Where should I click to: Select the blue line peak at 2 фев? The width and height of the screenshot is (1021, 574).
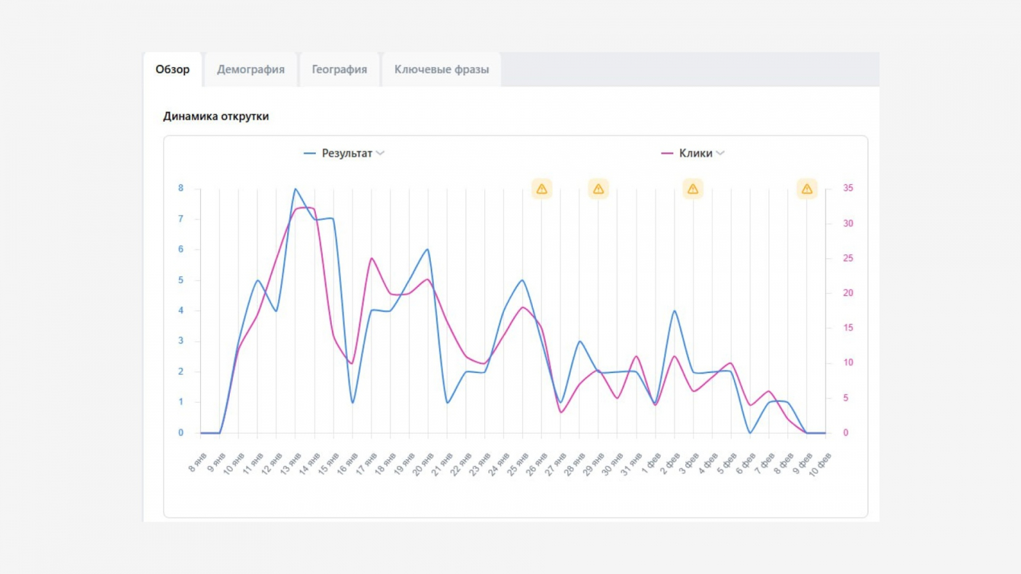[674, 311]
